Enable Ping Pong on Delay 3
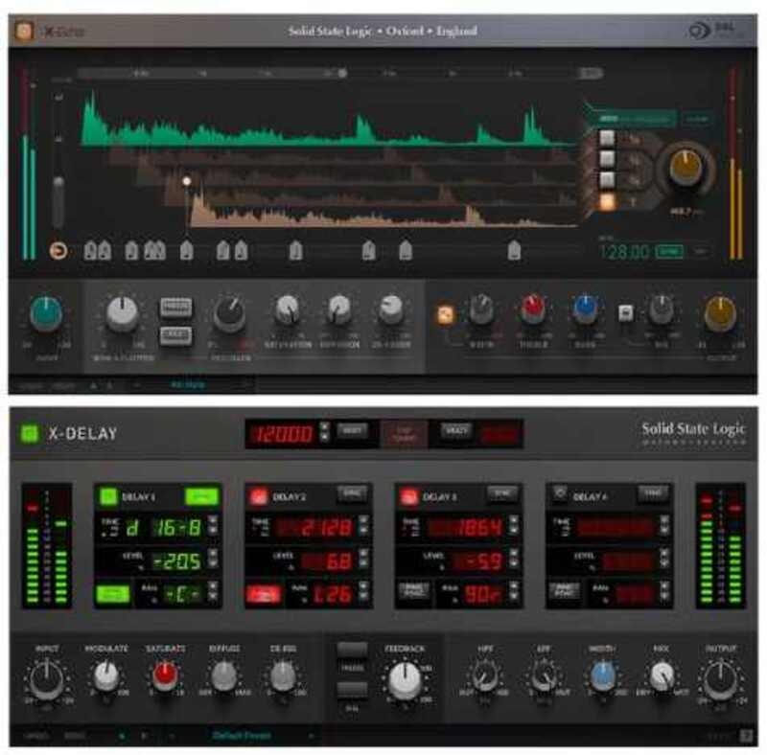The height and width of the screenshot is (755, 767). [413, 591]
